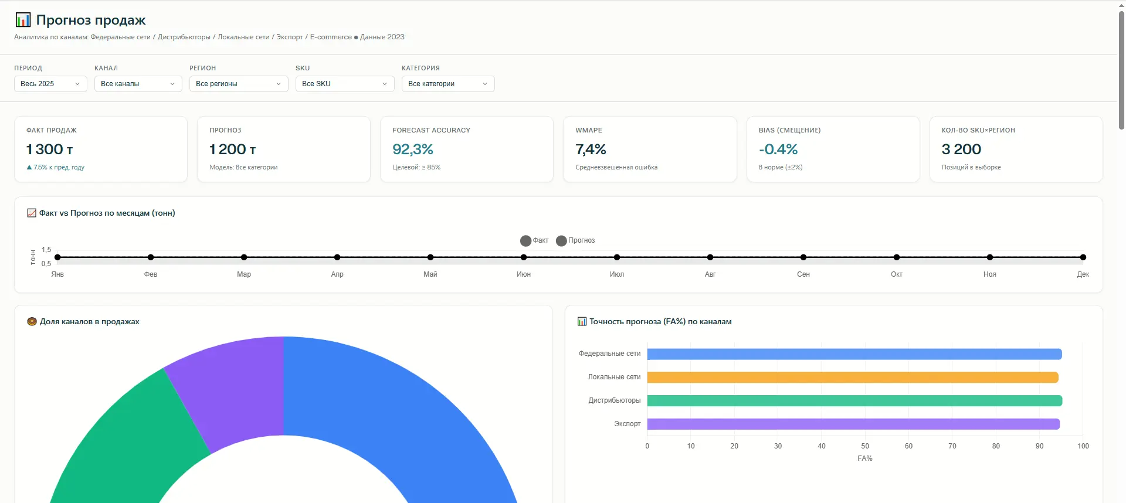Toggle the Факт series in the chart legend
The height and width of the screenshot is (503, 1126).
[534, 240]
